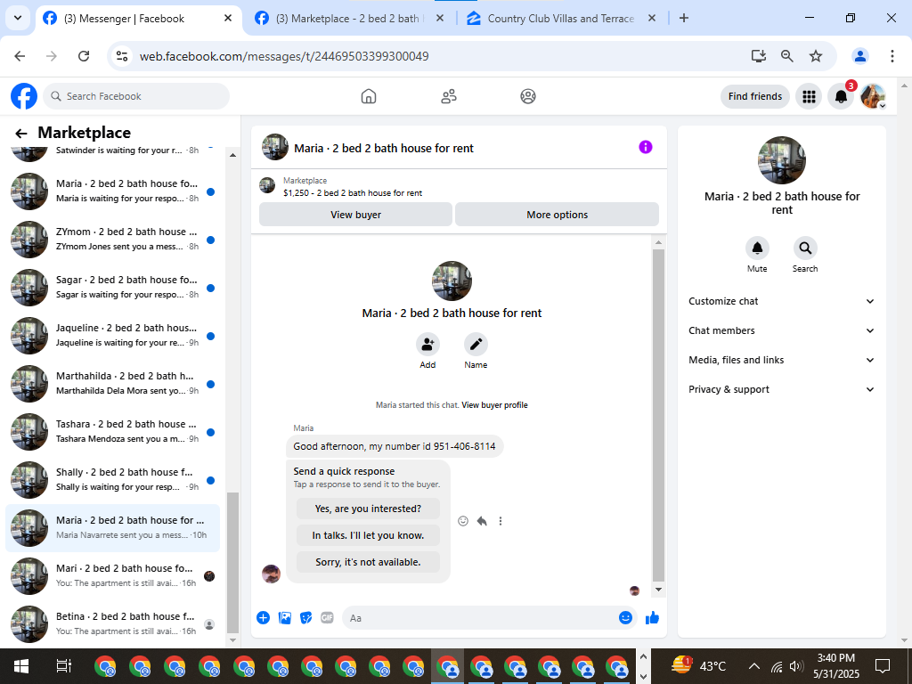Image resolution: width=912 pixels, height=684 pixels.
Task: Click the chat message area scrollbar
Action: point(658,415)
